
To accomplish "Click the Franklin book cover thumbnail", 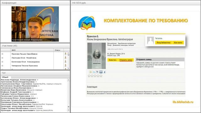I will pyautogui.click(x=96, y=56).
